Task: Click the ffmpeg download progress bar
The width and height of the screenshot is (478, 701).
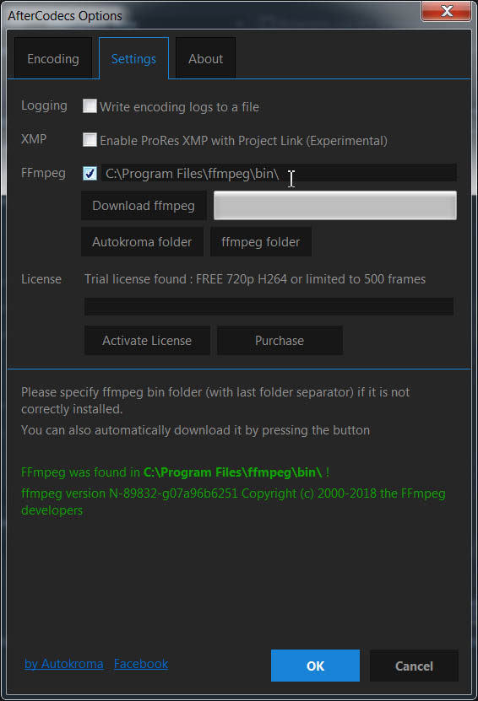Action: pyautogui.click(x=335, y=206)
